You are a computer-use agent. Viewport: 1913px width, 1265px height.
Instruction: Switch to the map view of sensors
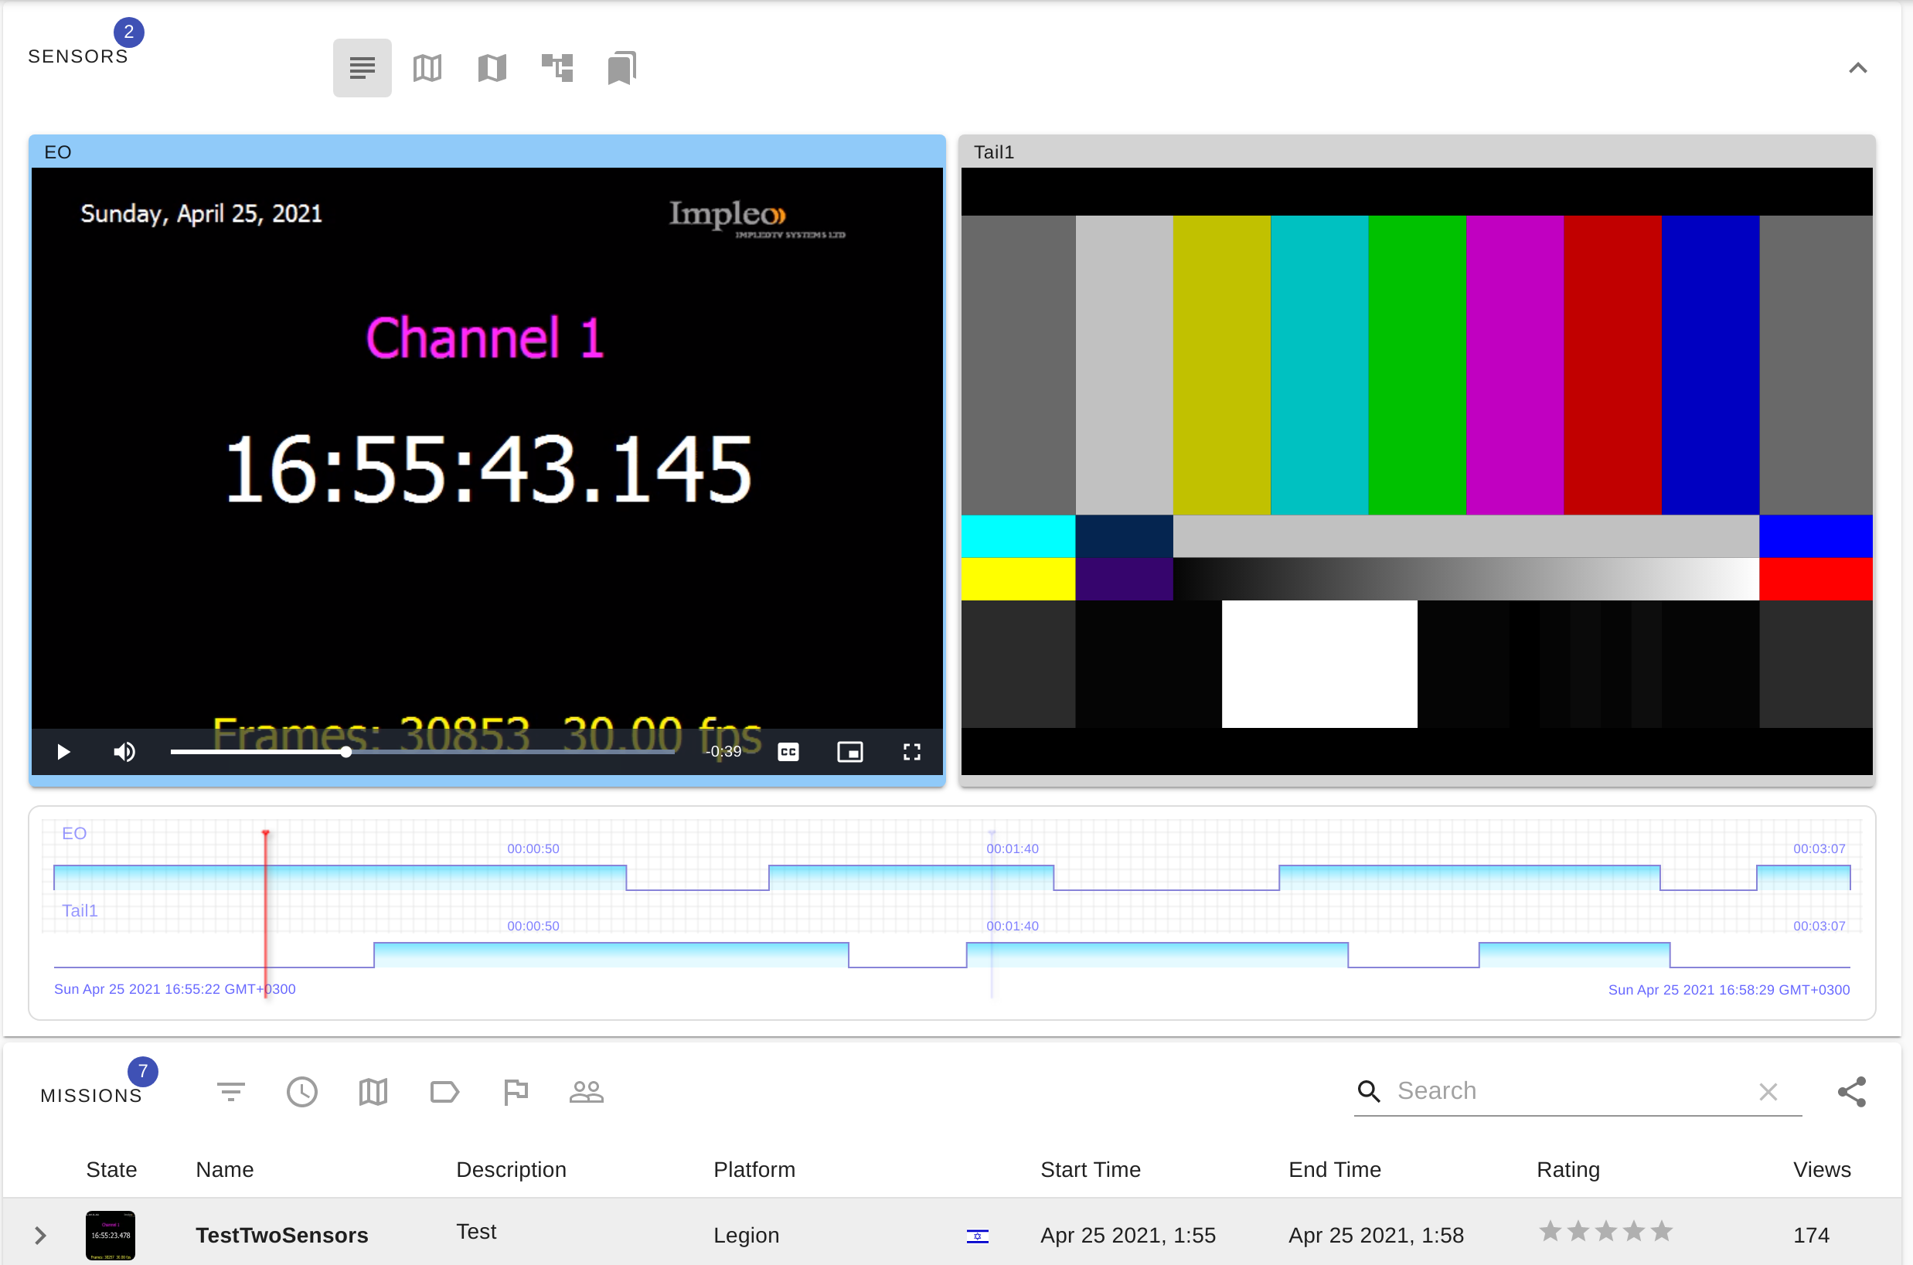(x=427, y=68)
